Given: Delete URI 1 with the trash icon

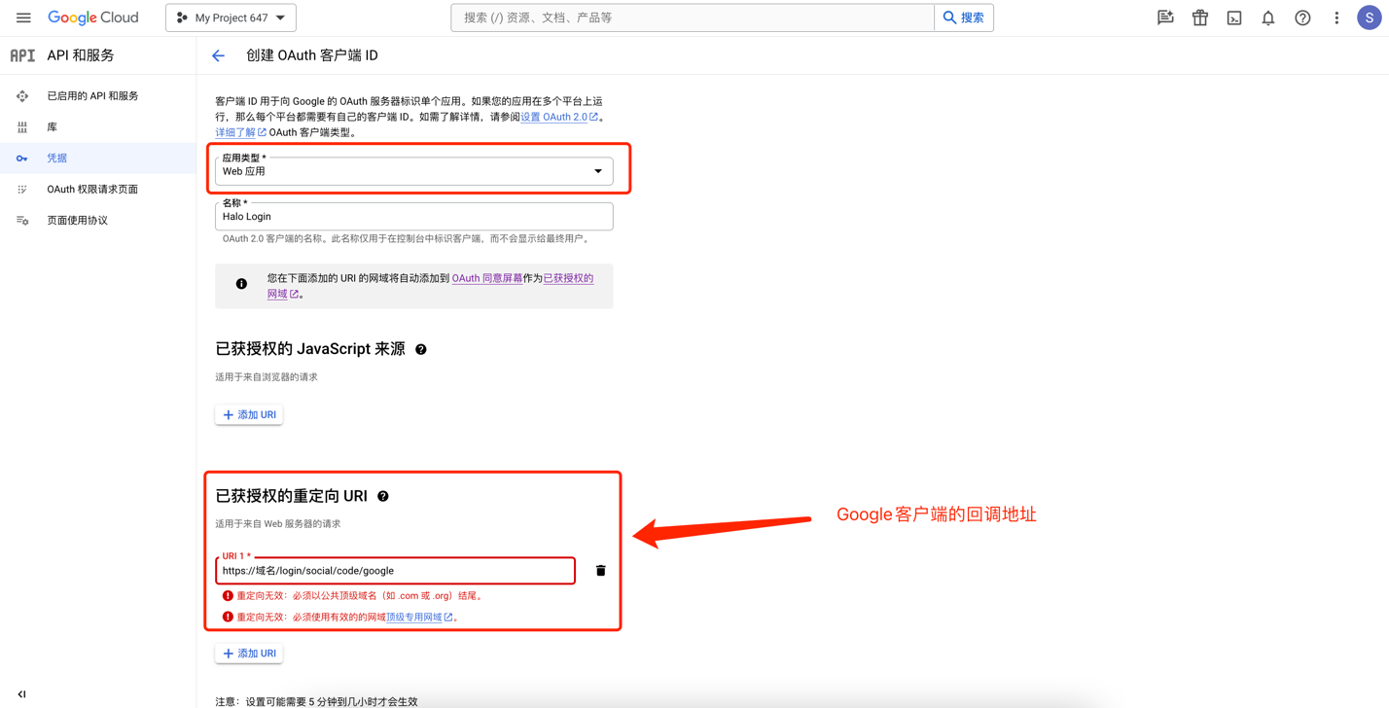Looking at the screenshot, I should point(600,571).
